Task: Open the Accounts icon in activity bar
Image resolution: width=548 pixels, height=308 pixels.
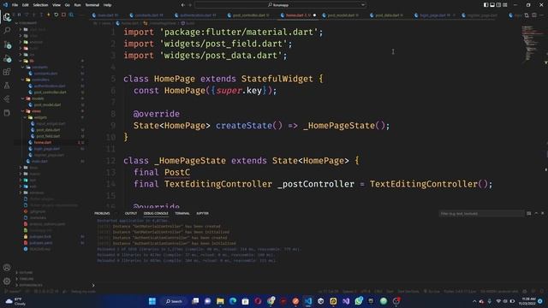Action: [7, 268]
